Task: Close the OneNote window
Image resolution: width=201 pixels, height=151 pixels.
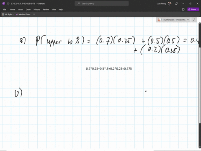Action: point(197,4)
